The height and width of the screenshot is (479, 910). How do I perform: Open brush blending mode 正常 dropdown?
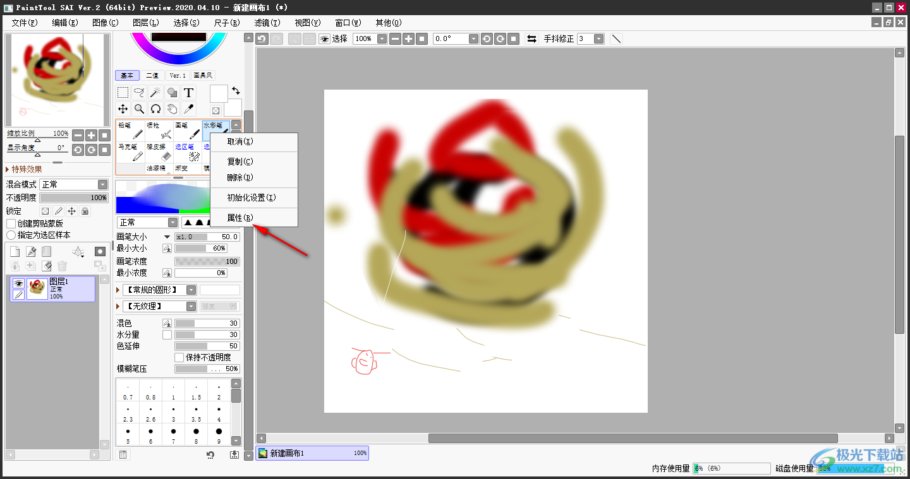(148, 222)
